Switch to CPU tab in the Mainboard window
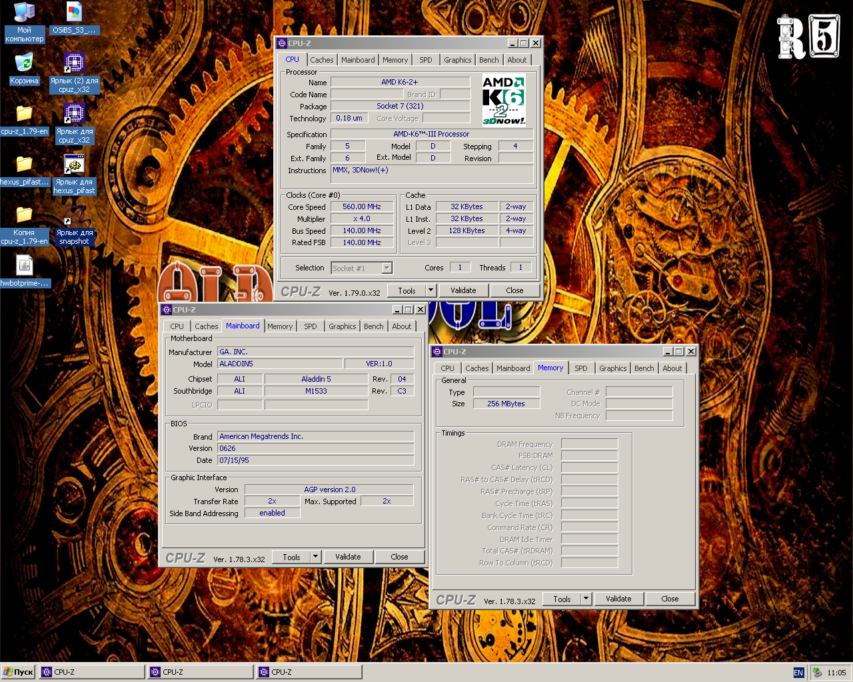 (x=177, y=326)
